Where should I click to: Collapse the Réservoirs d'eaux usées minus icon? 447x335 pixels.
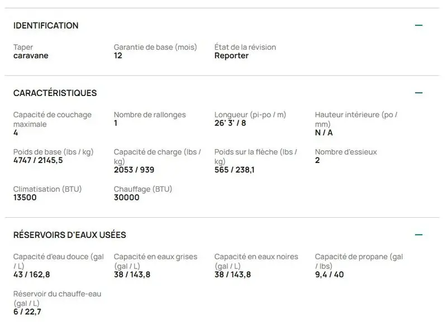point(419,234)
